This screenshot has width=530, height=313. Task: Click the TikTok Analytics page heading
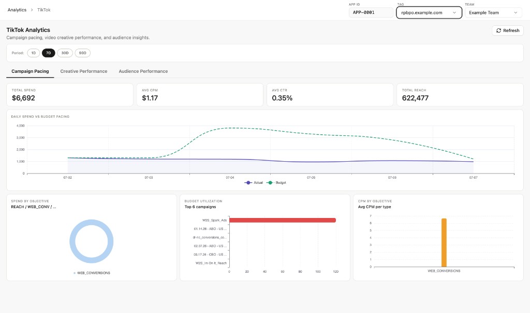(28, 30)
